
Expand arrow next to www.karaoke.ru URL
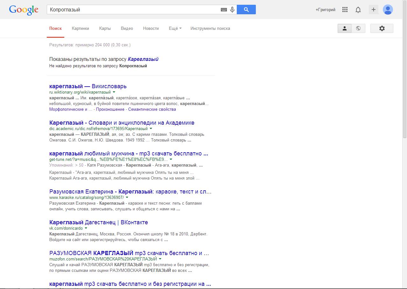point(127,197)
